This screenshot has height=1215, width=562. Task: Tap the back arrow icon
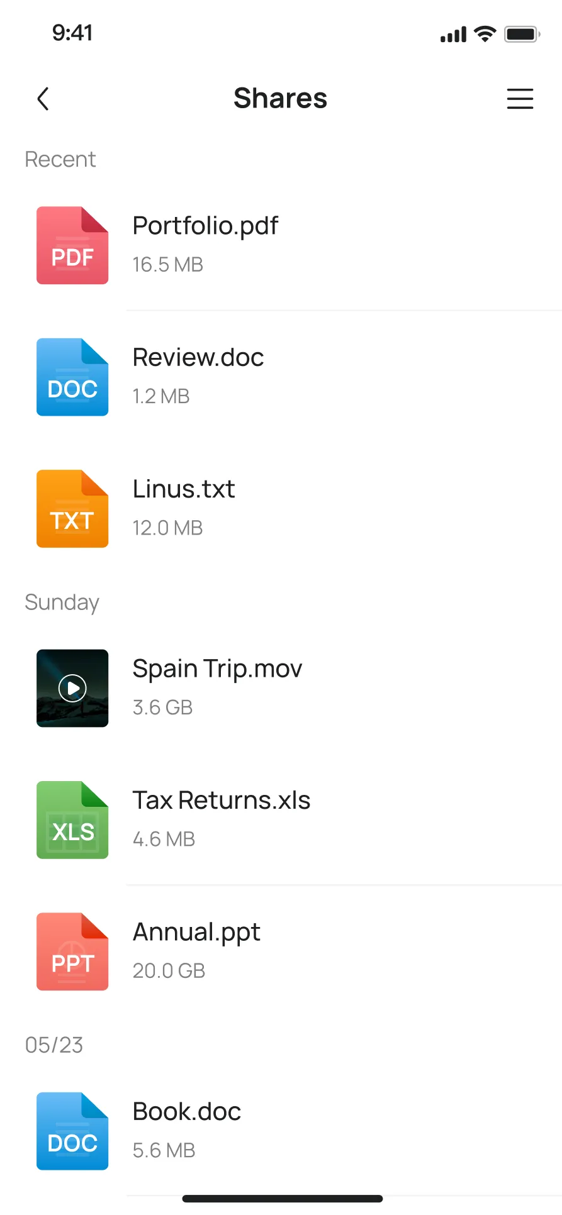pyautogui.click(x=43, y=99)
